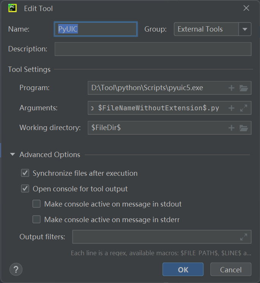Expand the Output filters editor

point(244,237)
